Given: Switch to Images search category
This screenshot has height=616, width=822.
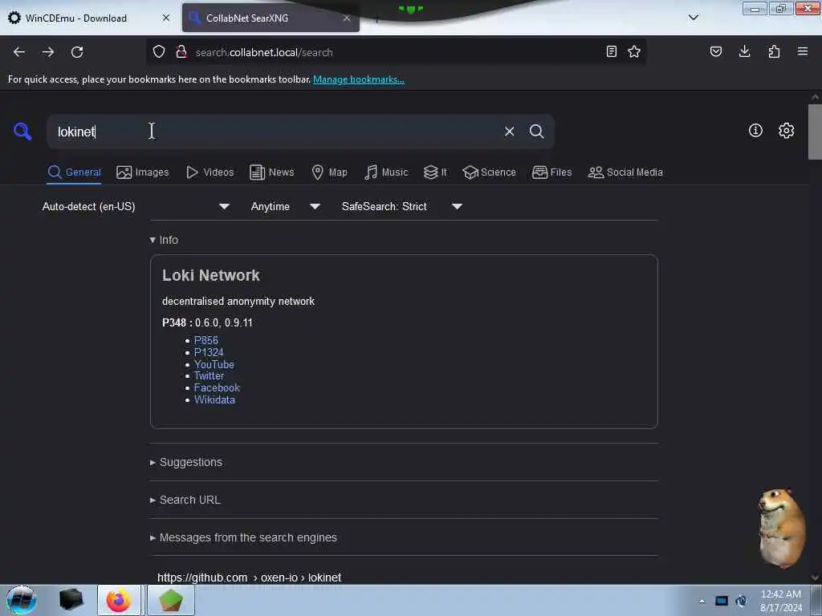Looking at the screenshot, I should point(143,172).
